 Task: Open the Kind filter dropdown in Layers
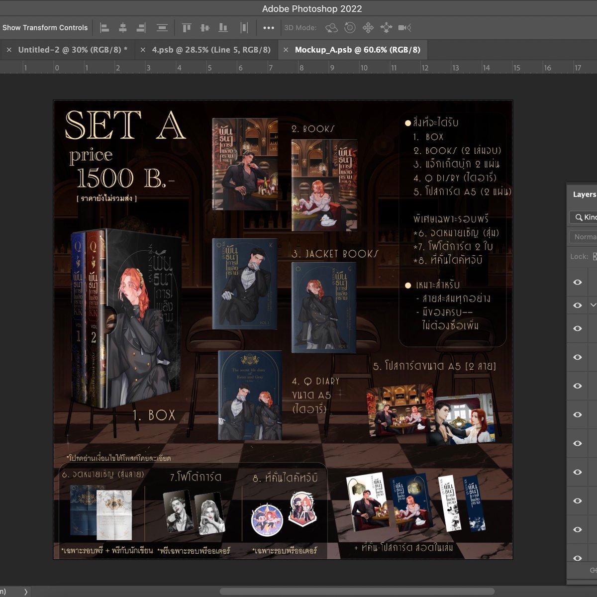tap(584, 217)
